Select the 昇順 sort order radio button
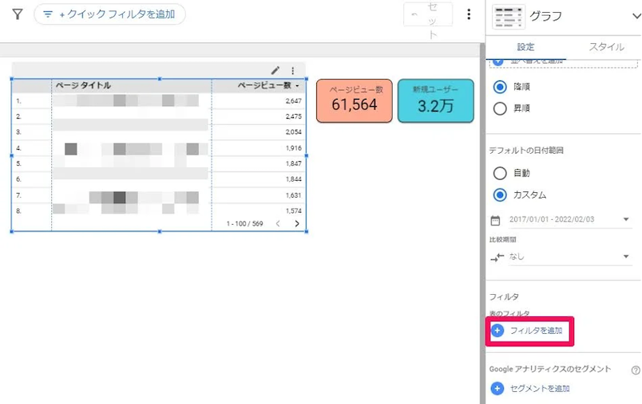Screen dimensions: 642x404 501,109
